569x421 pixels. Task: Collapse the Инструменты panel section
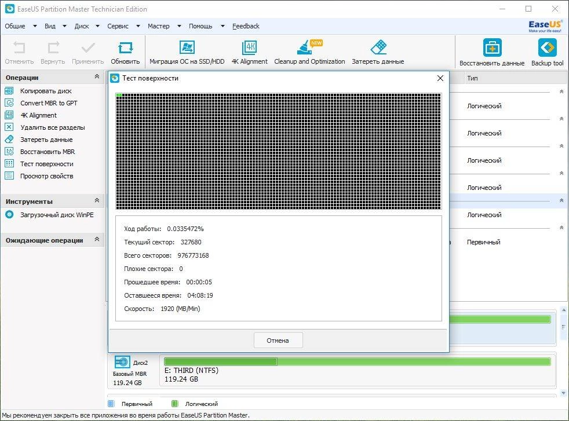(97, 200)
